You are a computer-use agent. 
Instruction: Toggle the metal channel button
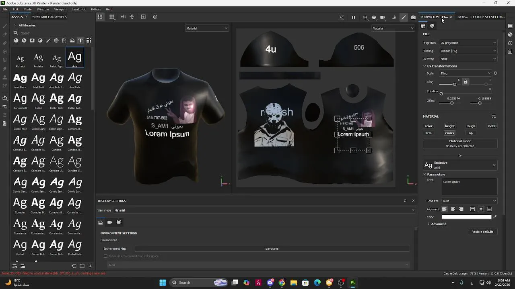[x=492, y=126]
